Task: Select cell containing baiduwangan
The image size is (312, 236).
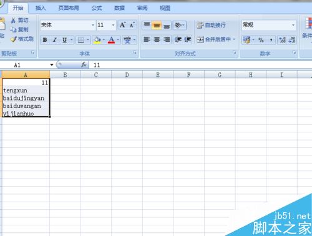Action: pyautogui.click(x=26, y=106)
